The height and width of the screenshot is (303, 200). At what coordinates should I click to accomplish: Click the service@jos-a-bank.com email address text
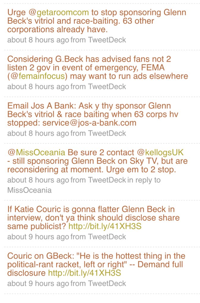tap(89, 123)
